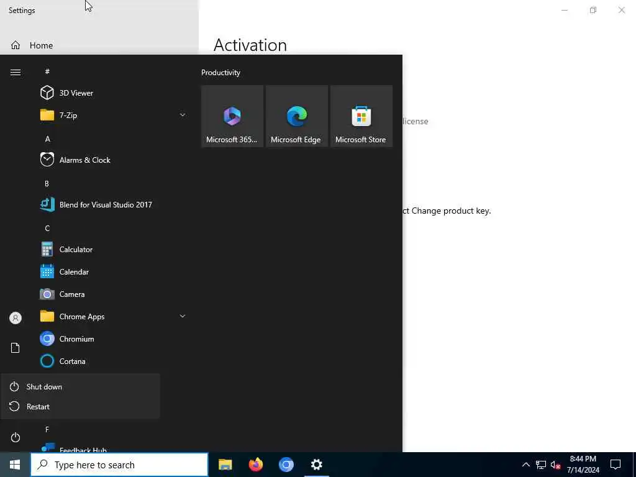This screenshot has height=477, width=636.
Task: Click the Activation page heading
Action: pos(250,45)
